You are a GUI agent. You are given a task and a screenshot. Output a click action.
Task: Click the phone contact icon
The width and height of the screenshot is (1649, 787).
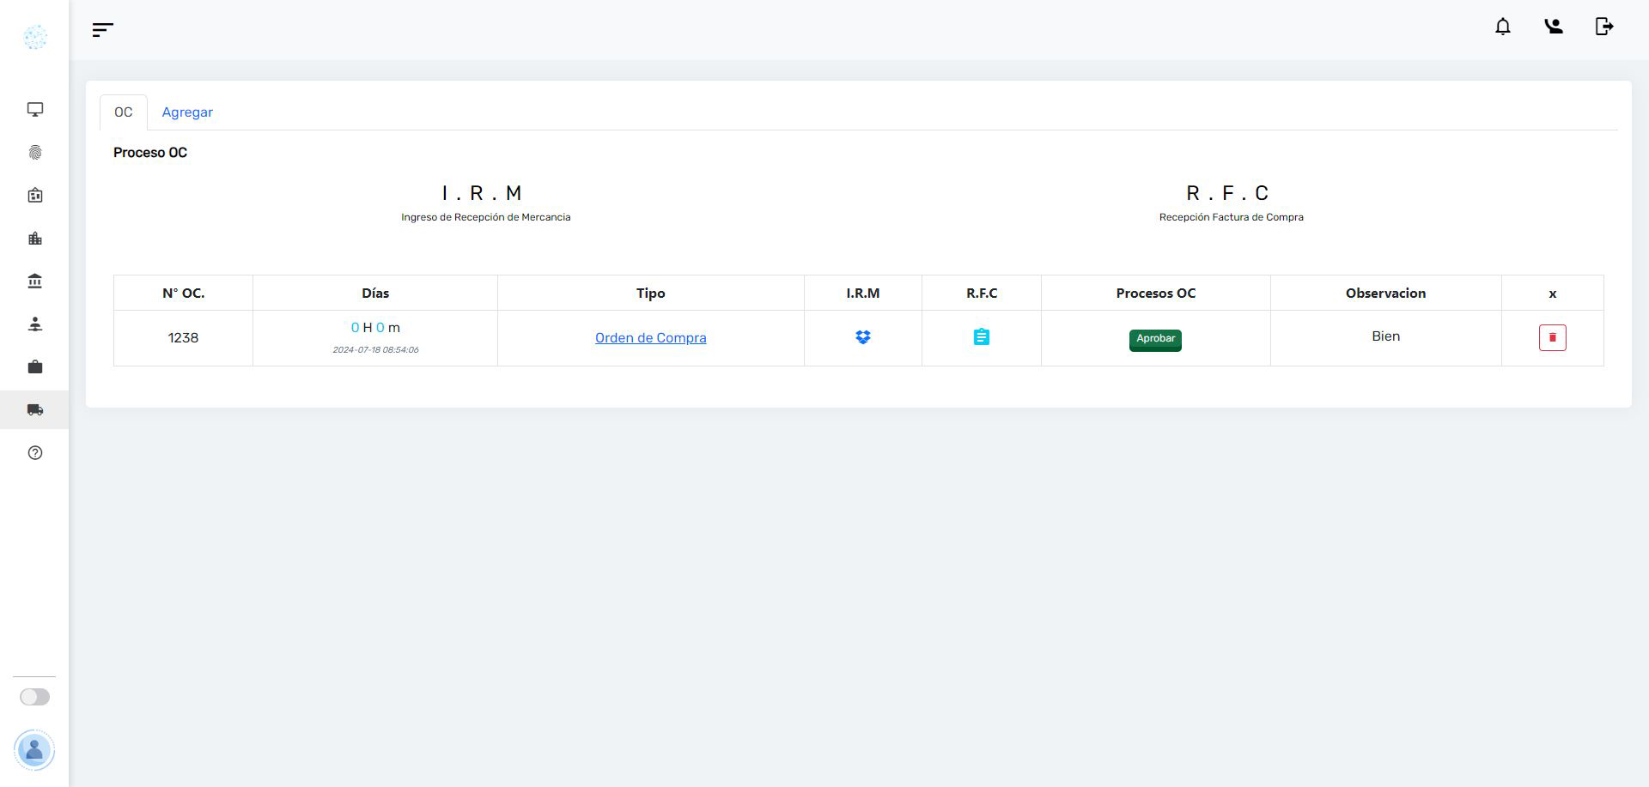[1553, 27]
